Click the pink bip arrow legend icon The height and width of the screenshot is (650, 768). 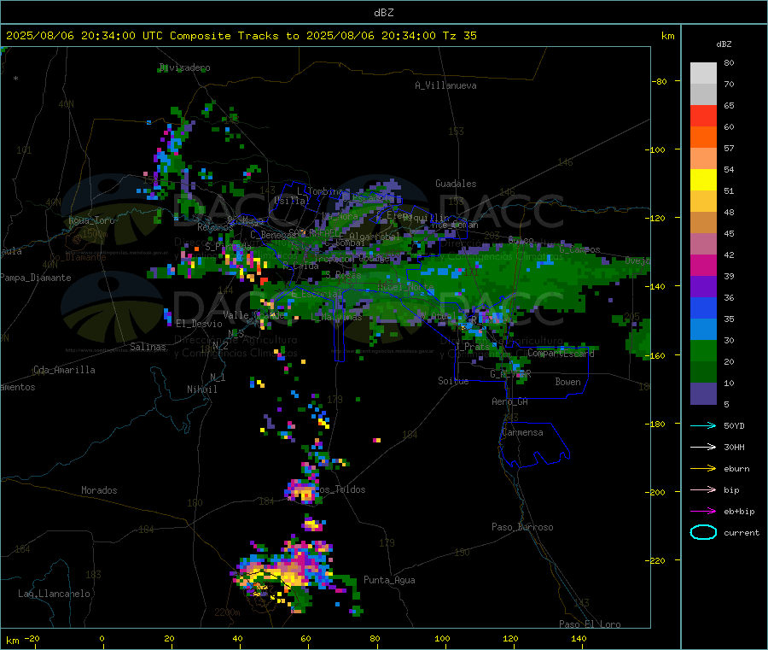click(x=703, y=489)
